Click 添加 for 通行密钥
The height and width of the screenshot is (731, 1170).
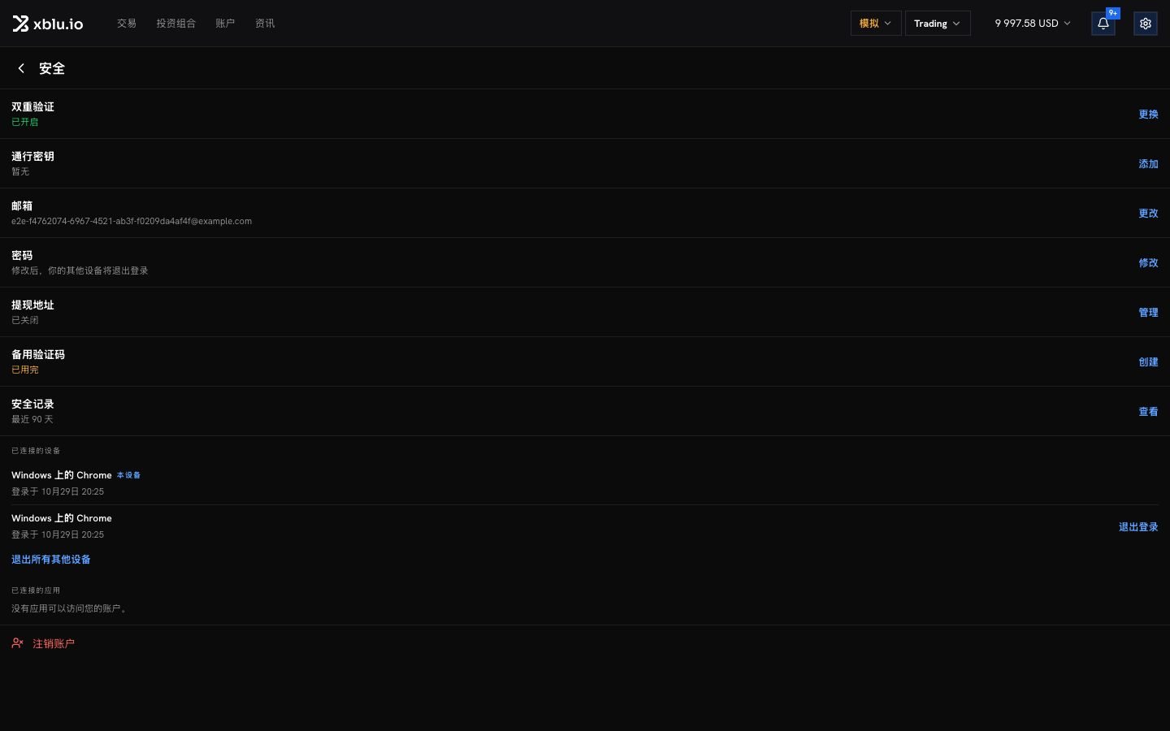pyautogui.click(x=1148, y=164)
